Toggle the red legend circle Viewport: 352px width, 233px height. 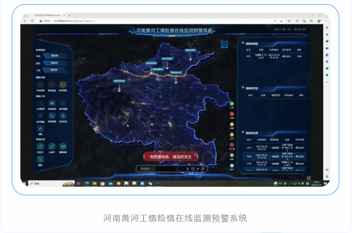(232, 114)
